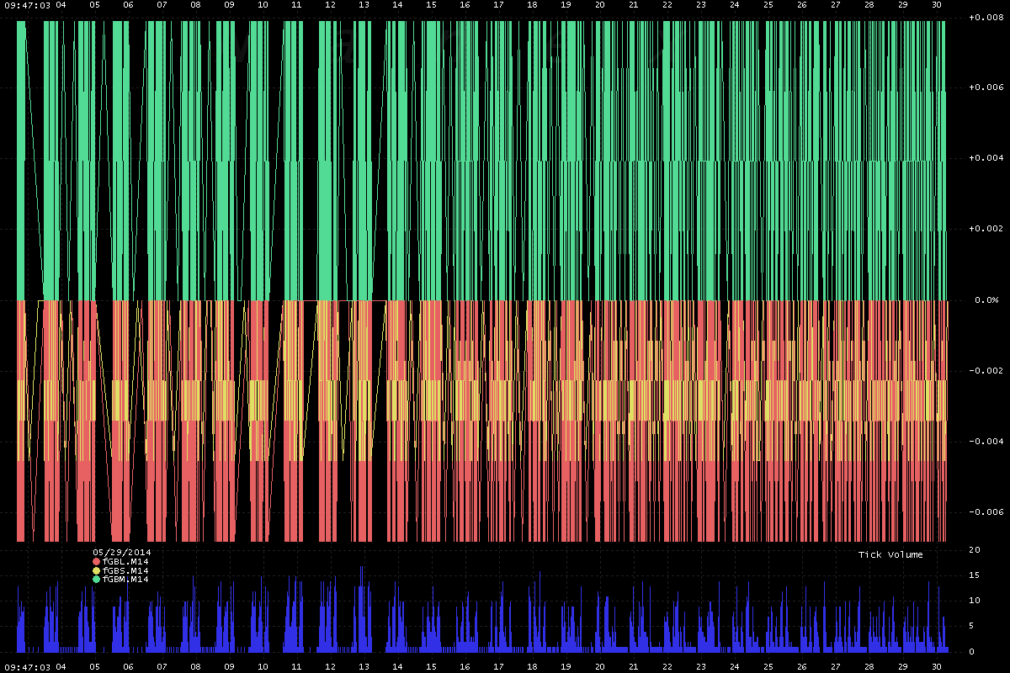Click second marker 04 on top time axis
The height and width of the screenshot is (673, 1010).
61,4
